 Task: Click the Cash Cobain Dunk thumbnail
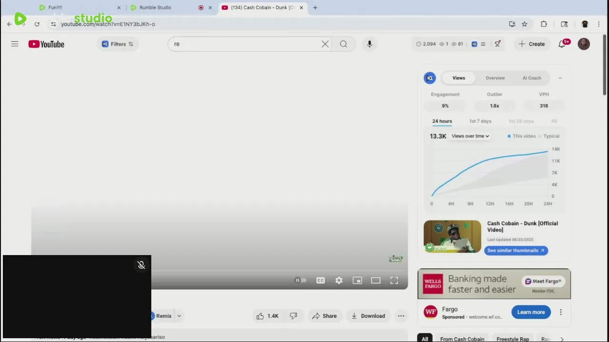452,236
